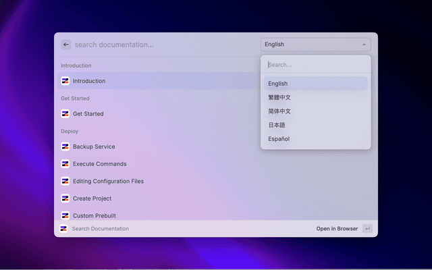Screen dimensions: 432x270
Task: Click the Custom Prebuilt item icon
Action: pyautogui.click(x=65, y=215)
